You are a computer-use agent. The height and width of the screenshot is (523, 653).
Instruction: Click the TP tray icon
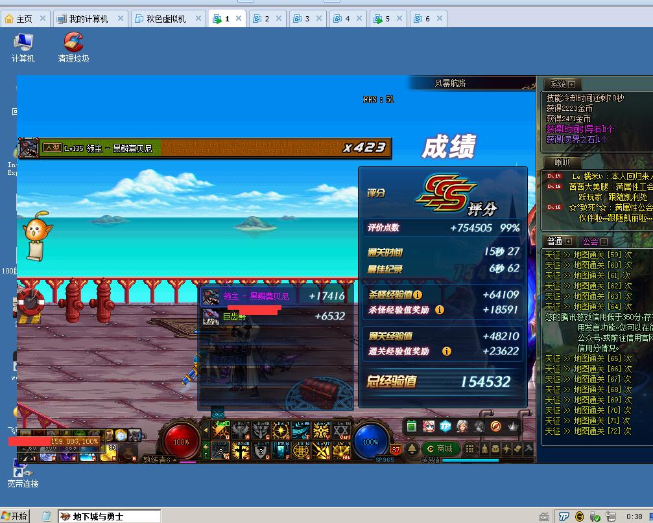[564, 517]
